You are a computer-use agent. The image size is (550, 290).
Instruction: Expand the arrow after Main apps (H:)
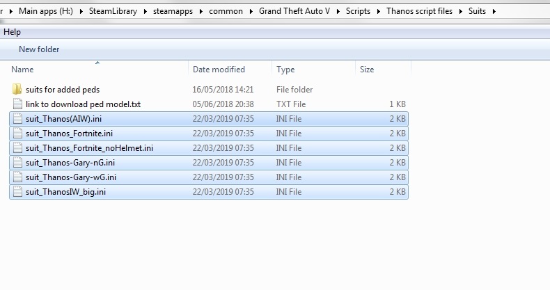coord(81,12)
